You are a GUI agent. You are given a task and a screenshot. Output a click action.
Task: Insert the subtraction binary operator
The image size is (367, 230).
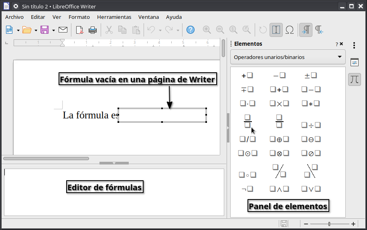pos(311,90)
